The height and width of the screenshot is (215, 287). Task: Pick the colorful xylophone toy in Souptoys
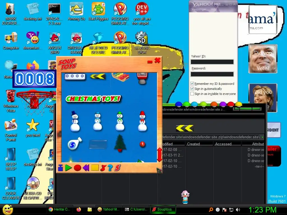click(121, 76)
